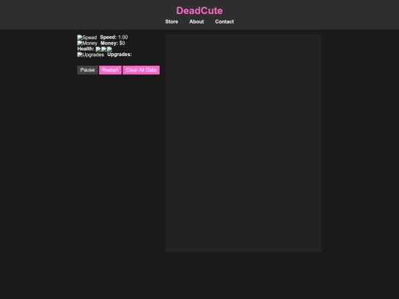This screenshot has height=299, width=399.
Task: Go to the About page
Action: pyautogui.click(x=197, y=22)
